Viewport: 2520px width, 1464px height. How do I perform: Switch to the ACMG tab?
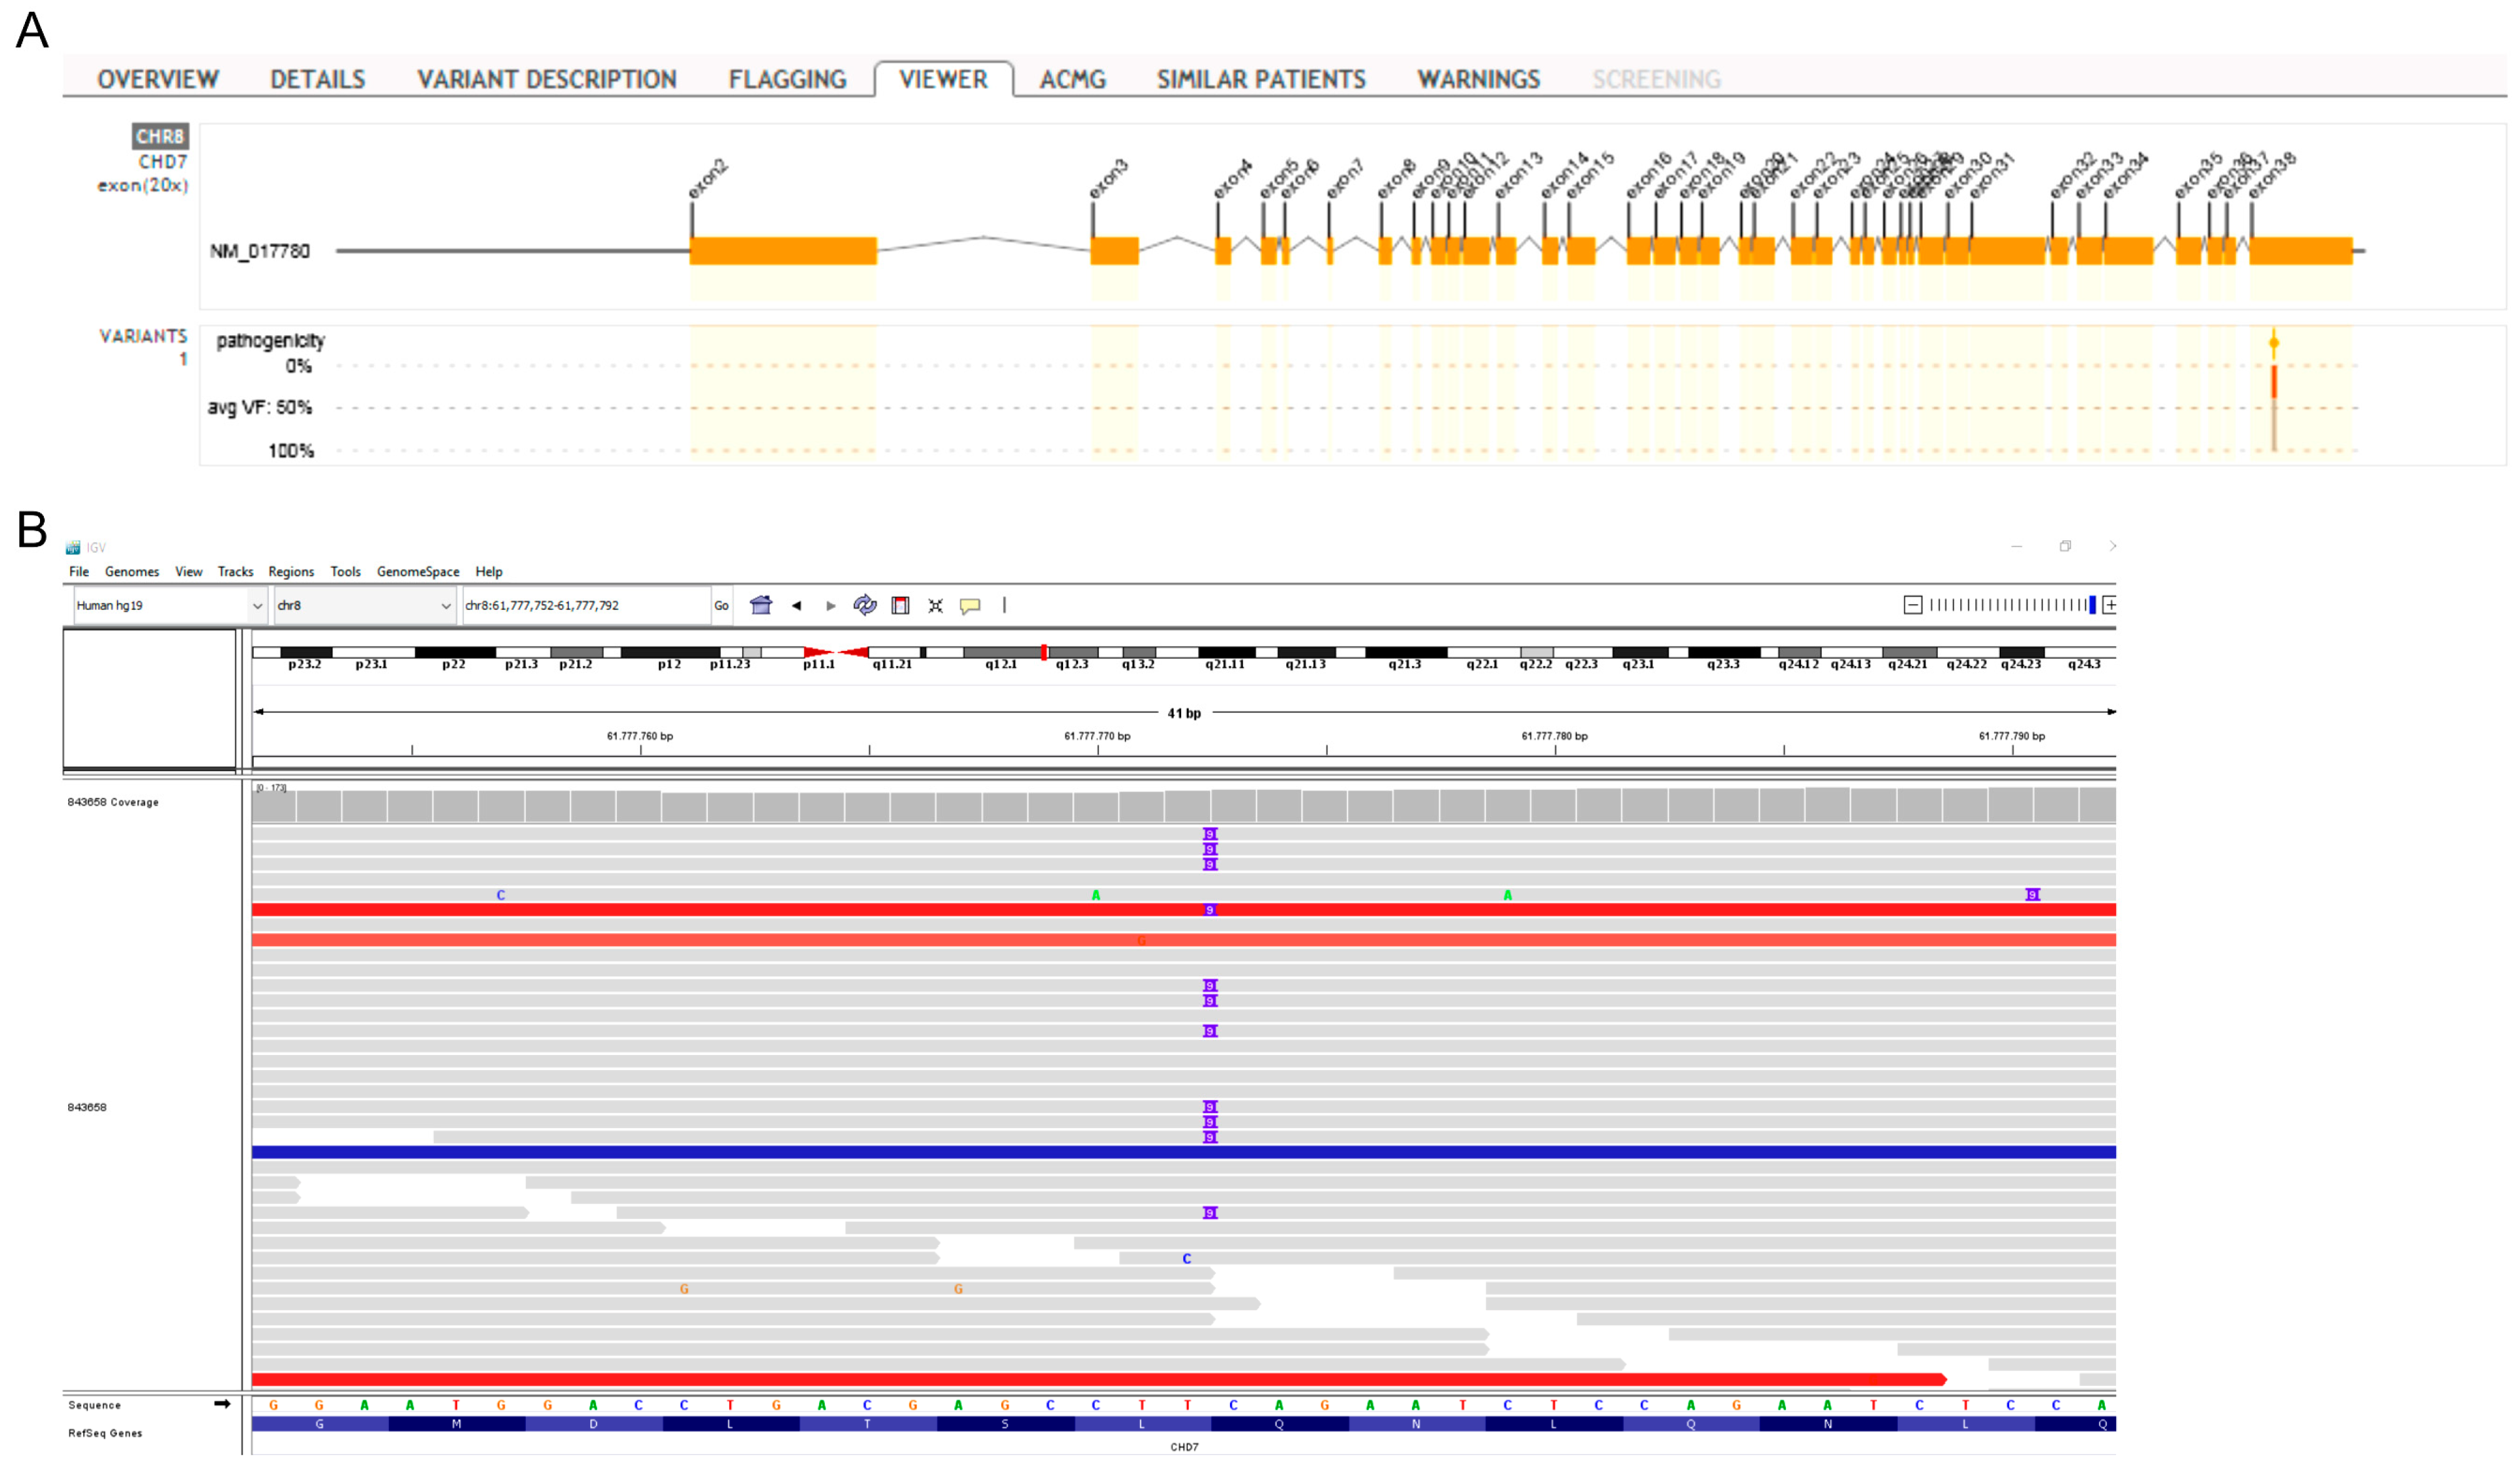(1072, 79)
